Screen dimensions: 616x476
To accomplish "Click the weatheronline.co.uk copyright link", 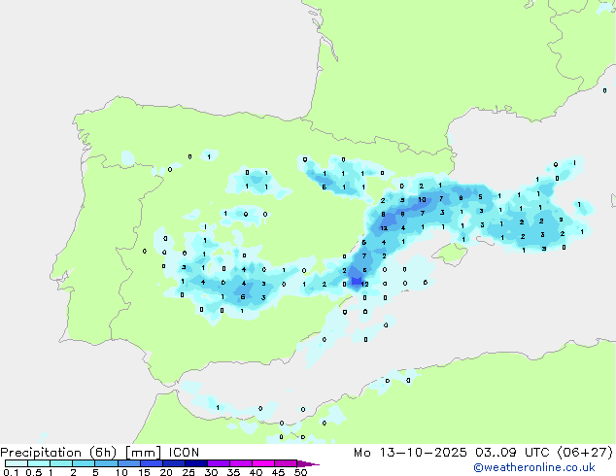I will (x=533, y=467).
